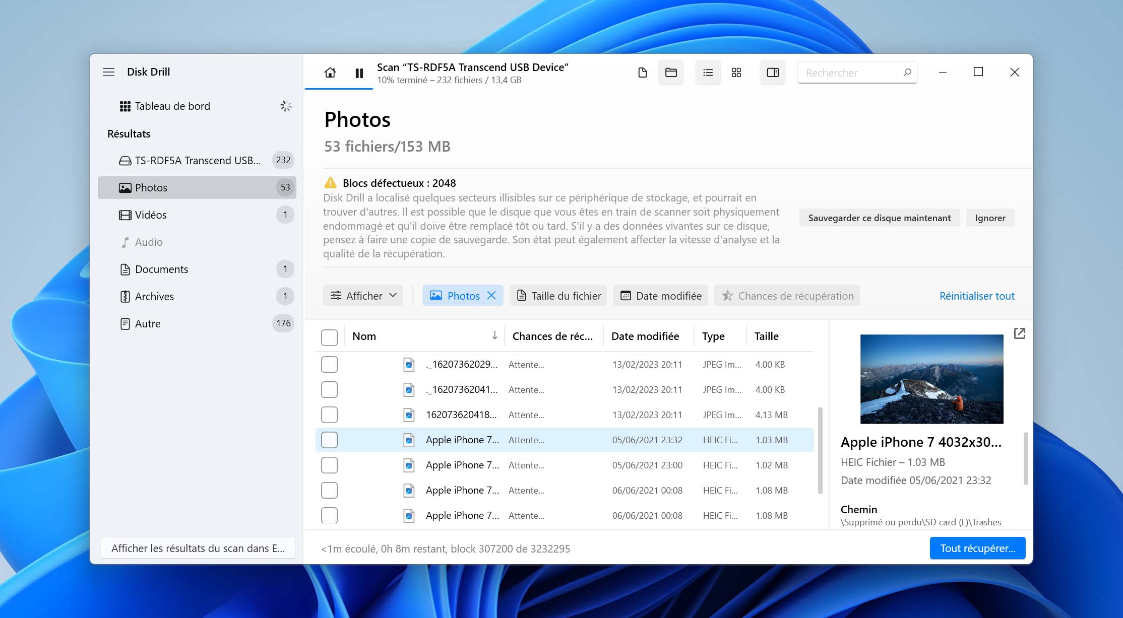Screen dimensions: 1123x618
Task: Click file icon of ._16207362041... row
Action: 409,389
